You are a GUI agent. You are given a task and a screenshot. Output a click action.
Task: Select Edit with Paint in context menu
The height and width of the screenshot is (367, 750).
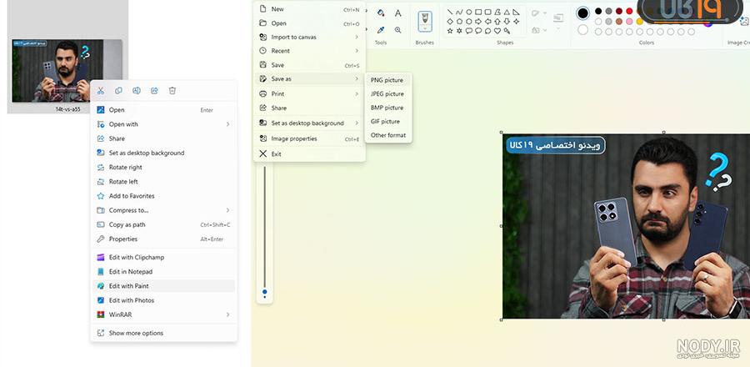[163, 286]
